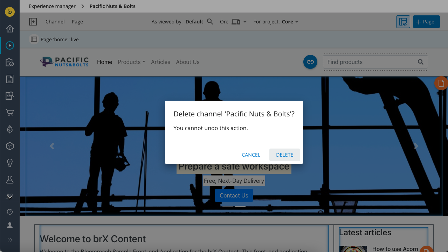Select the second carousel indicator
448x252 pixels.
pyautogui.click(x=240, y=206)
